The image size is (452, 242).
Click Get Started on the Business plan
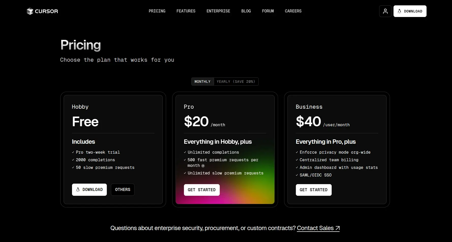(x=314, y=190)
